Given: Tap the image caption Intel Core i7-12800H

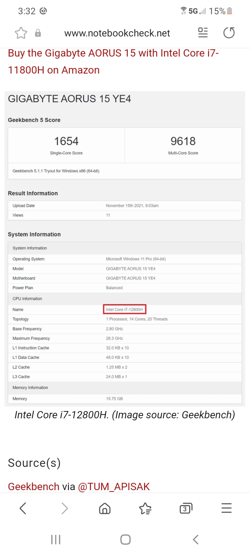Looking at the screenshot, I should tap(125, 415).
